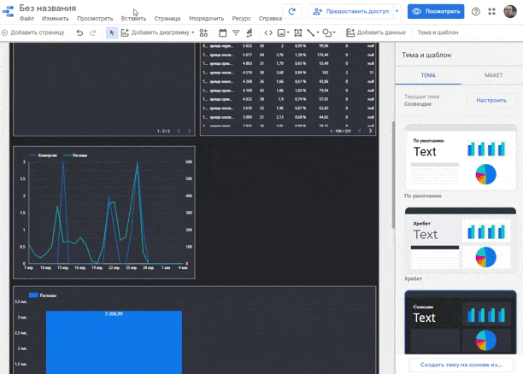Select the Хребет theme thumbnail
This screenshot has width=523, height=374.
pos(461,239)
